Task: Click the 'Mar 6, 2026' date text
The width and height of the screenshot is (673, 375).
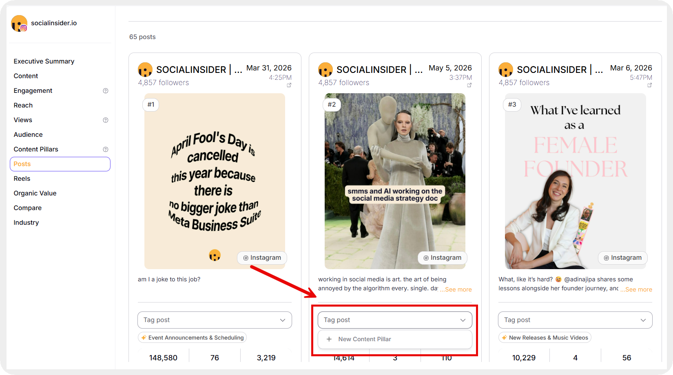Action: coord(631,68)
